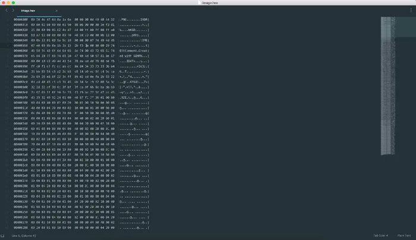Toggle the sidebar icon in the status bar
The image size is (416, 240).
(x=2, y=235)
